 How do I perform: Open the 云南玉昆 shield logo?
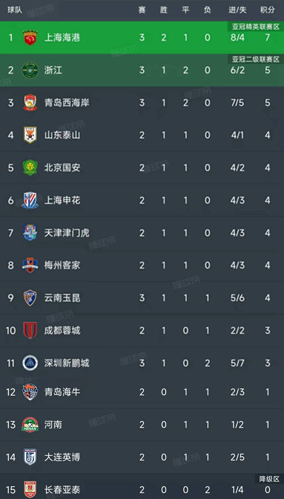coord(30,298)
